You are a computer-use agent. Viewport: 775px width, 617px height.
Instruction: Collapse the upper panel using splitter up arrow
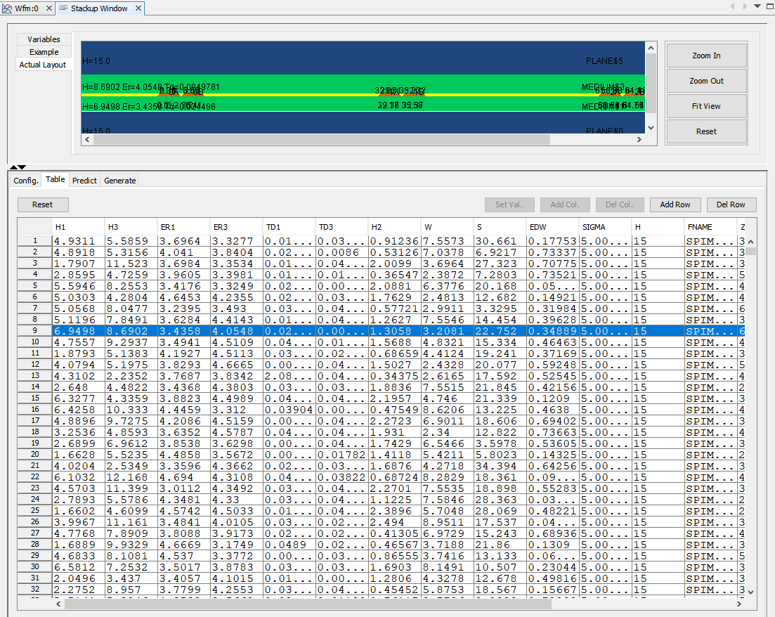coord(13,167)
